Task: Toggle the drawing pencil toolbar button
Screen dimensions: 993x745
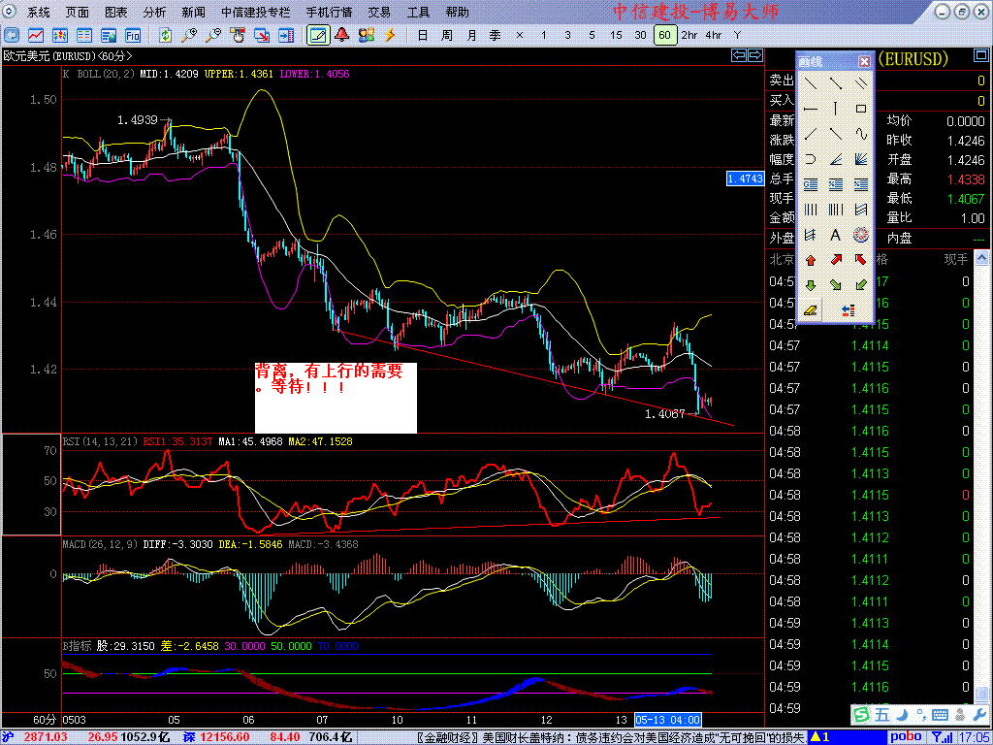Action: coord(317,35)
